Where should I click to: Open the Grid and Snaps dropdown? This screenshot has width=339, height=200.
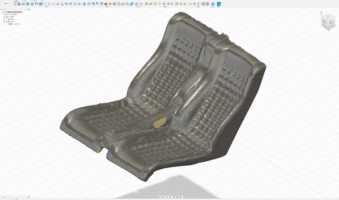click(177, 197)
